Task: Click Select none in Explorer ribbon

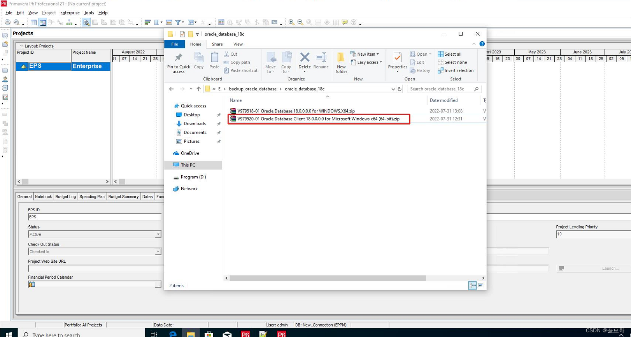Action: pyautogui.click(x=452, y=62)
